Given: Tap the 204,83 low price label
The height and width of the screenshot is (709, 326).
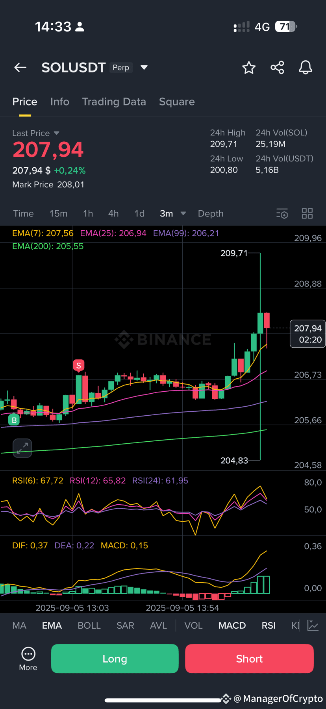Looking at the screenshot, I should click(x=234, y=460).
